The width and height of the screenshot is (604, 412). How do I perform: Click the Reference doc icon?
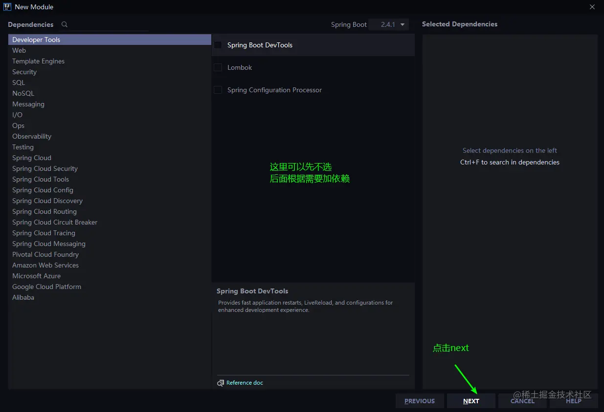click(x=221, y=383)
